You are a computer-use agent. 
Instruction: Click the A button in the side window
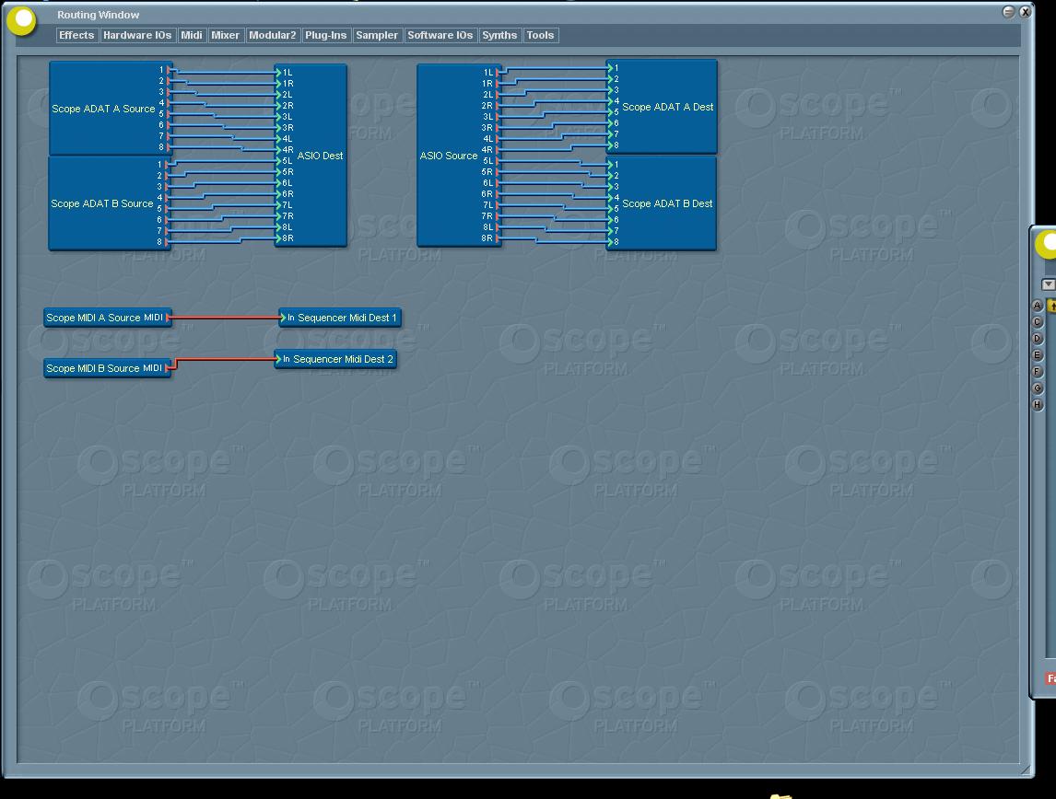1038,306
